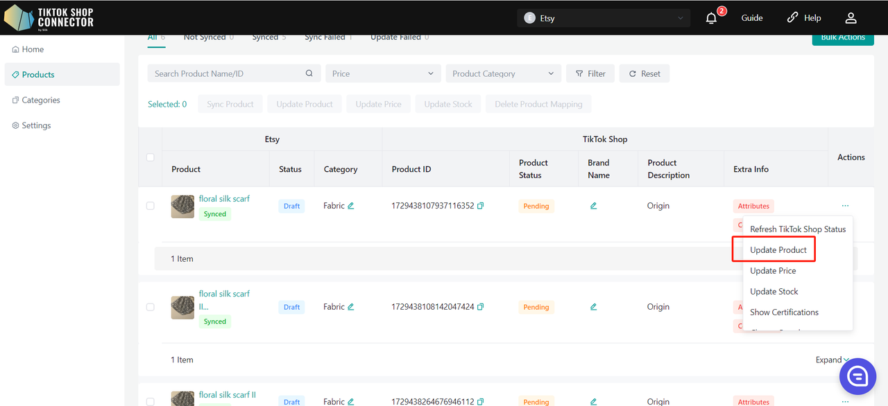Open the Guide link
This screenshot has width=888, height=406.
click(752, 18)
